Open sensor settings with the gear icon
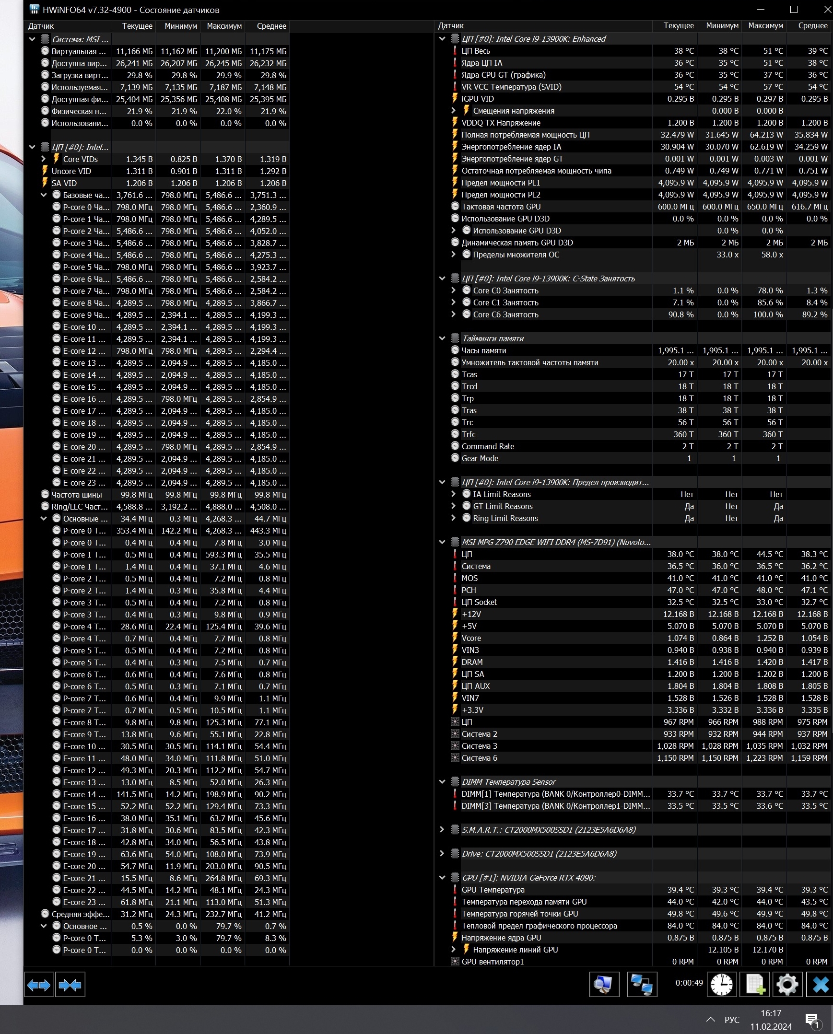The image size is (833, 1034). 787,985
